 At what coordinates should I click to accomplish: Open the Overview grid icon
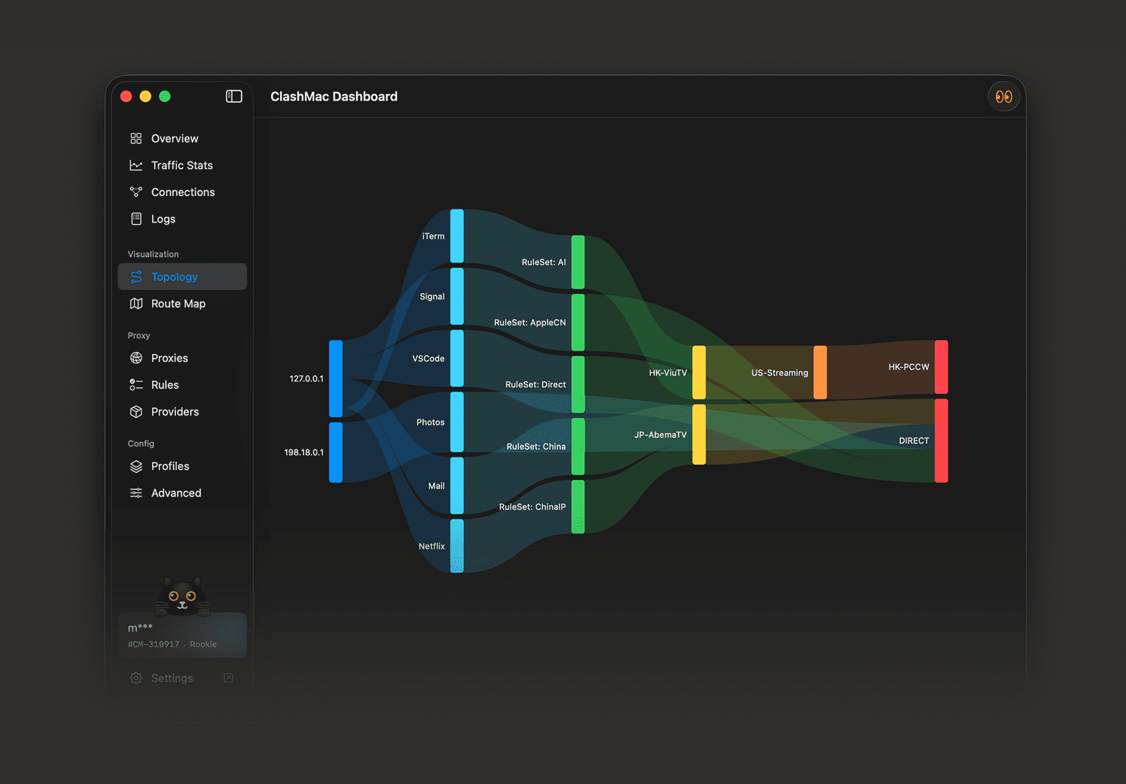136,139
